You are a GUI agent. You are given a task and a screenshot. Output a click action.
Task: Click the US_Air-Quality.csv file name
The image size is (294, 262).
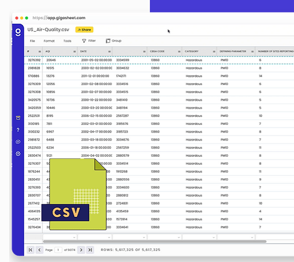click(48, 29)
